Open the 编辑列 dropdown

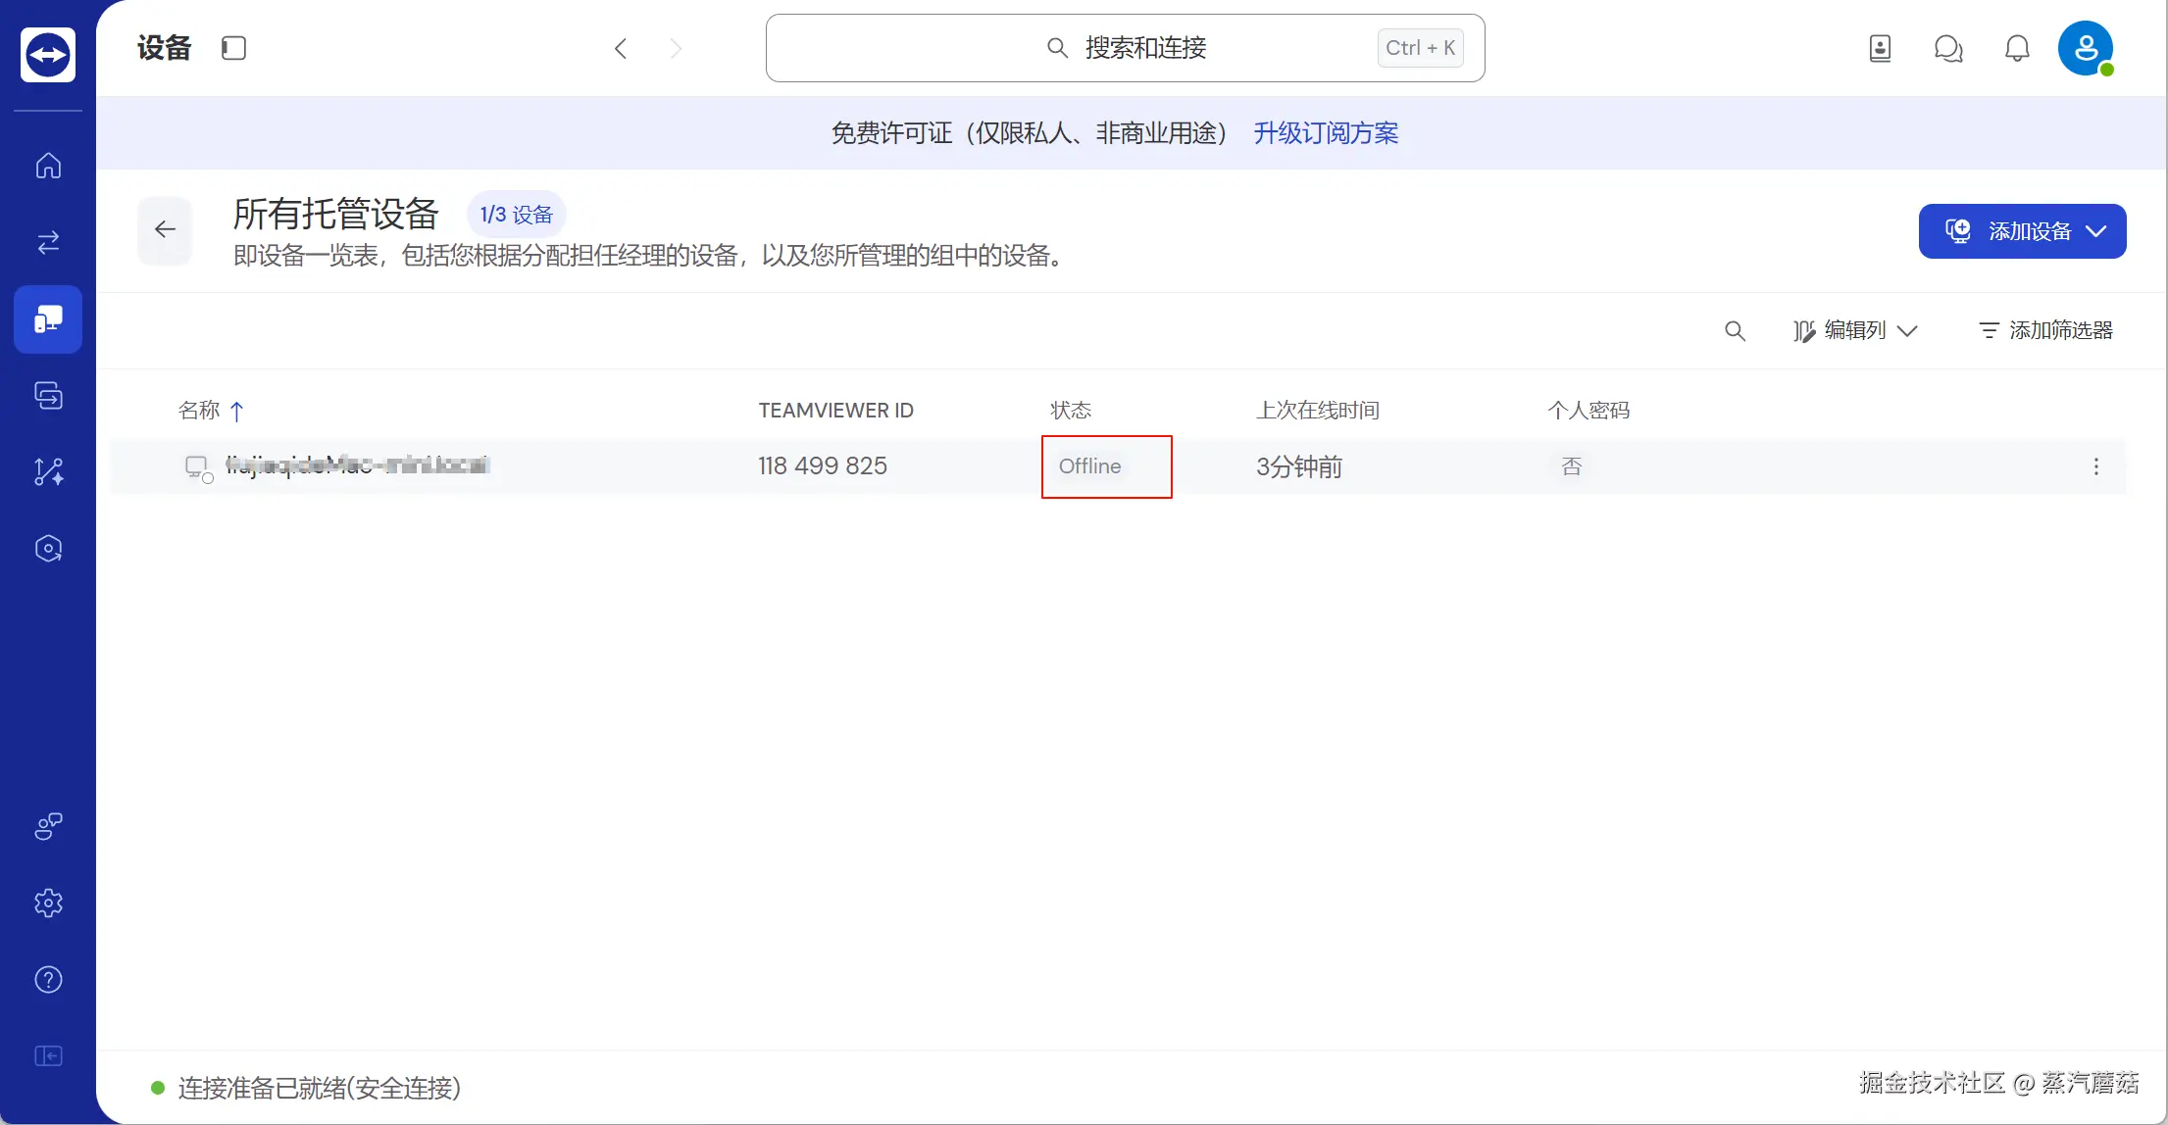[1855, 331]
